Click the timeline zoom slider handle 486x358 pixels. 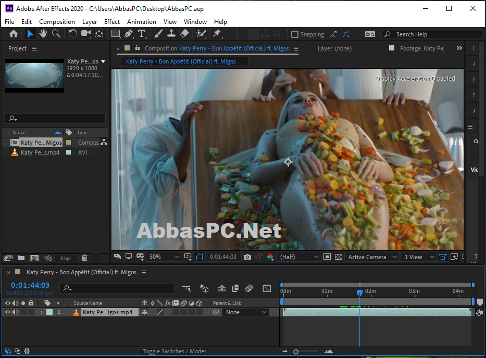(296, 352)
